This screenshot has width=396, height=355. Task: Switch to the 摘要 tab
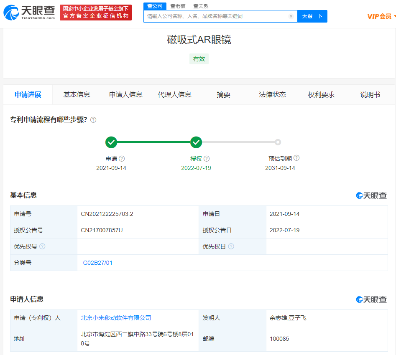point(223,95)
